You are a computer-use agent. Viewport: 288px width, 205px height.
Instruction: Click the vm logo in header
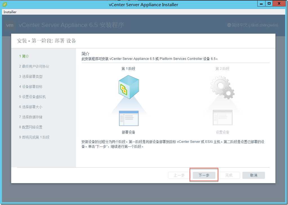click(x=10, y=25)
